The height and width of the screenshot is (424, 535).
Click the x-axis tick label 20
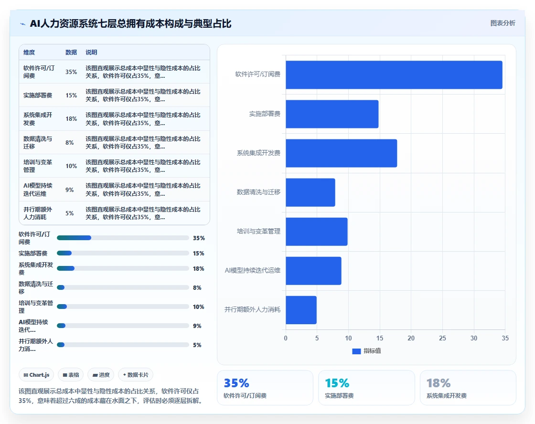(x=411, y=338)
